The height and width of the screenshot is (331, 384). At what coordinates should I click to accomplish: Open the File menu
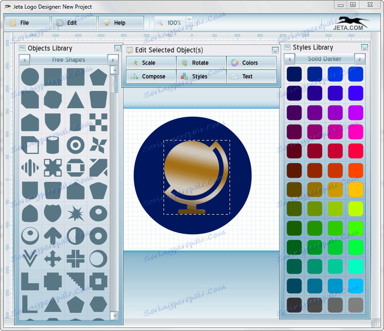(x=27, y=23)
